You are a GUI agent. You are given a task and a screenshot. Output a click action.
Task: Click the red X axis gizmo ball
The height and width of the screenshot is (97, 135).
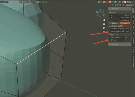pyautogui.click(x=103, y=11)
